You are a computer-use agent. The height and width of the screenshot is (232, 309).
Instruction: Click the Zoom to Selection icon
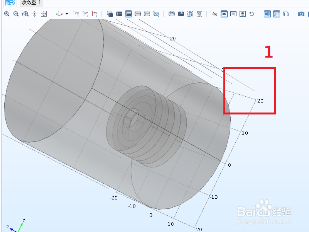click(x=34, y=14)
